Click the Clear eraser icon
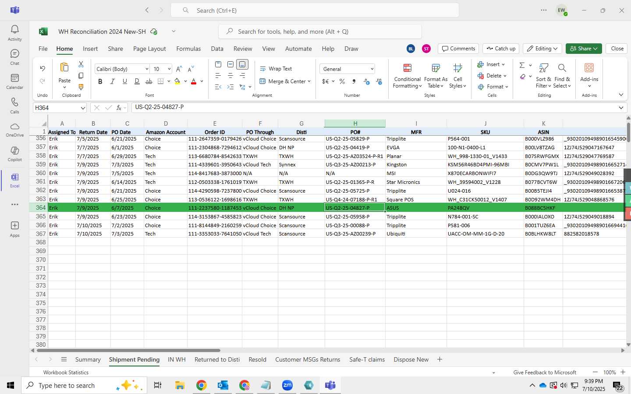Viewport: 631px width, 394px height. click(523, 77)
